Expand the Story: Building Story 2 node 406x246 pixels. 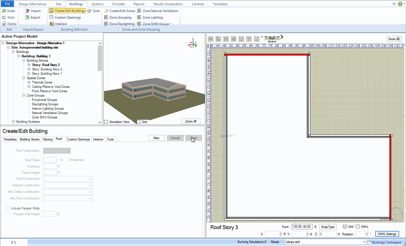(x=29, y=69)
